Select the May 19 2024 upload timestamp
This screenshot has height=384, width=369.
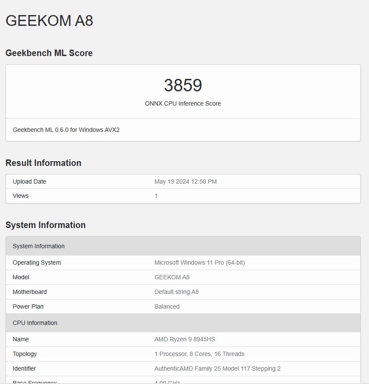[186, 181]
